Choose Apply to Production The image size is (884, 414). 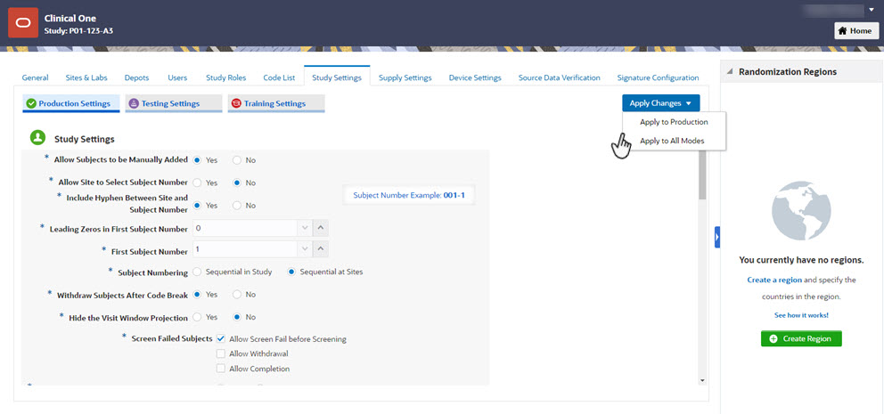click(674, 122)
